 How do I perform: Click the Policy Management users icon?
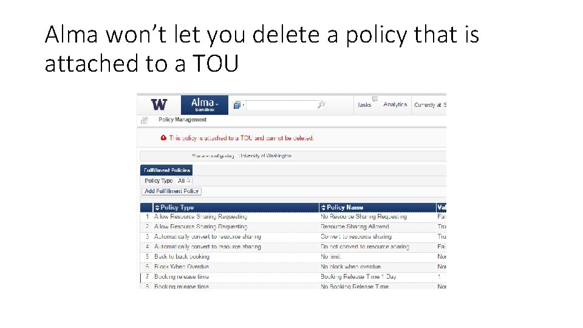point(145,120)
